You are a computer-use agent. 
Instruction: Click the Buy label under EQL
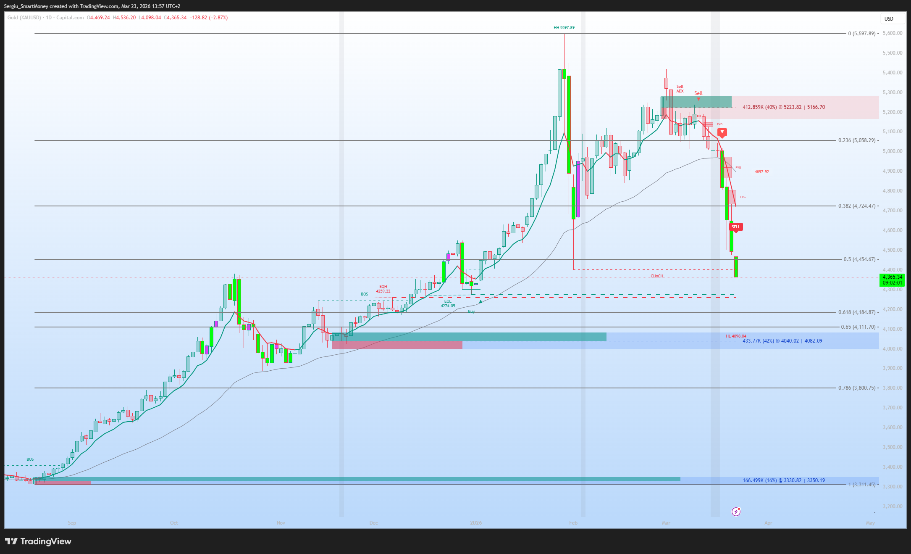coord(471,311)
